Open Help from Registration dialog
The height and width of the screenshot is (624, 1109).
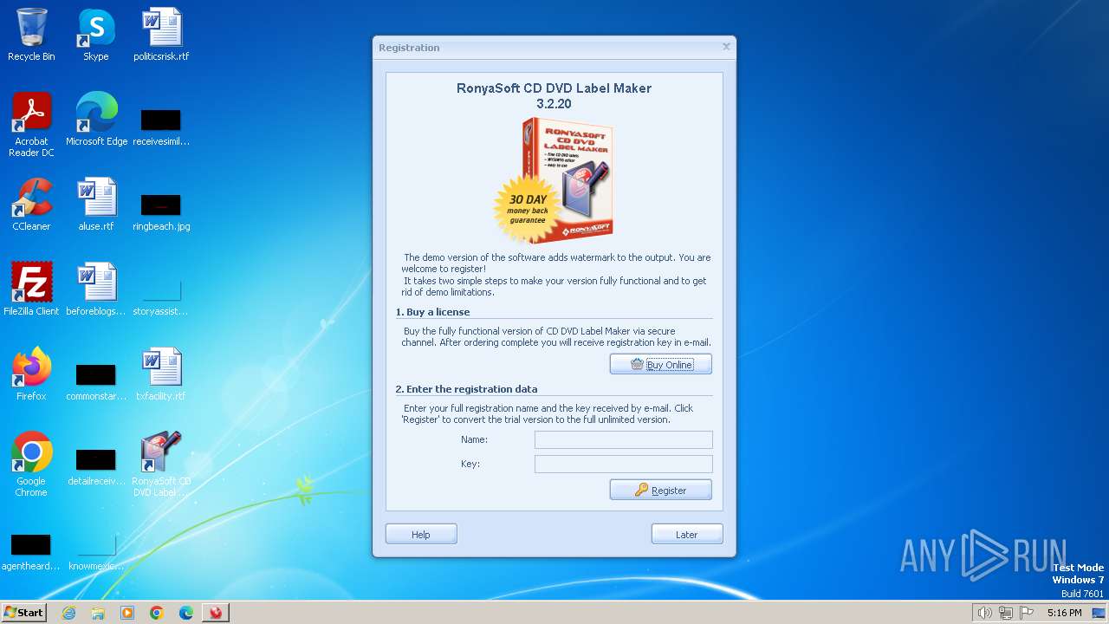421,535
